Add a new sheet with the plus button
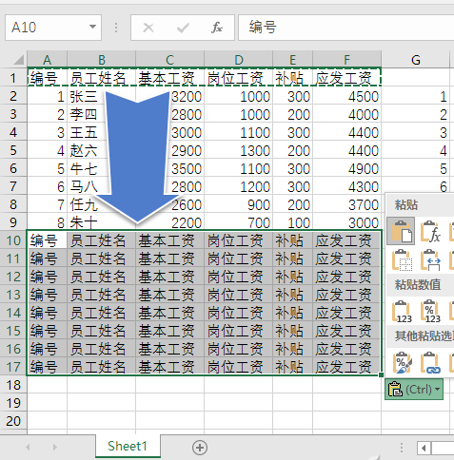The height and width of the screenshot is (460, 454). pyautogui.click(x=200, y=448)
